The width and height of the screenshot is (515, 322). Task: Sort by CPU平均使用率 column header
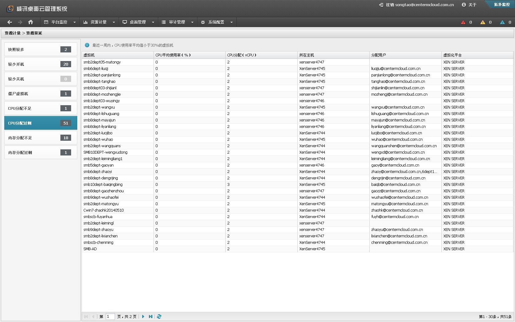[x=189, y=55]
